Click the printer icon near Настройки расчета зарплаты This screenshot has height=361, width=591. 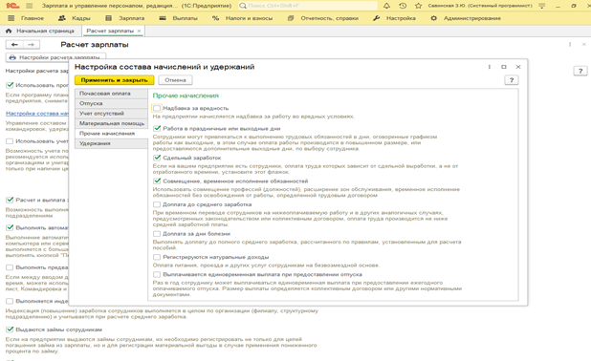pyautogui.click(x=12, y=57)
